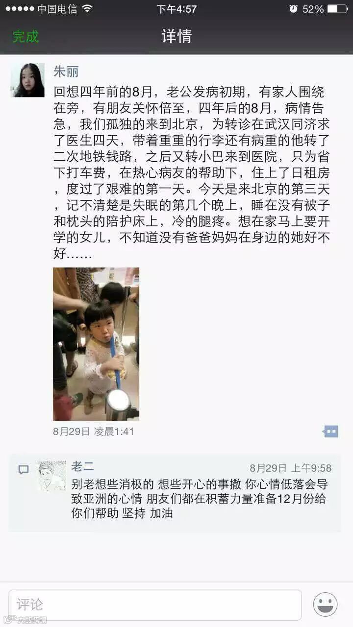Tap the 上午9:58 comment timestamp
The image size is (353, 627).
[311, 468]
